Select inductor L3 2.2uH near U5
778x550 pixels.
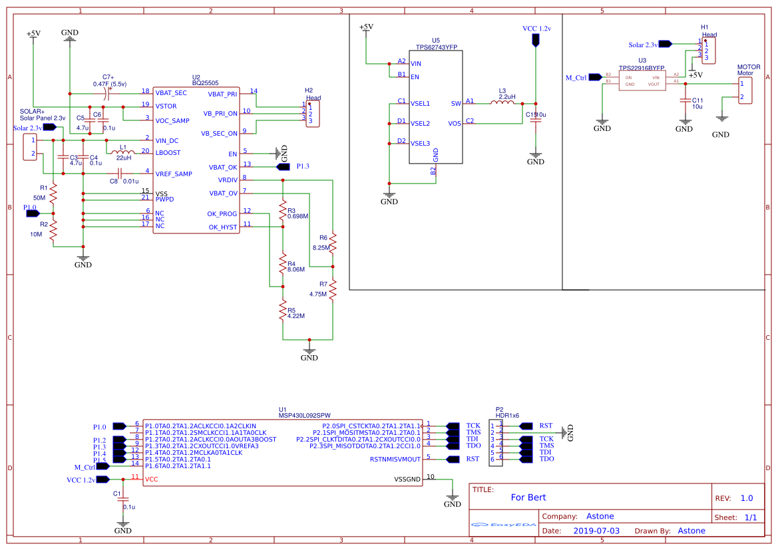(502, 101)
